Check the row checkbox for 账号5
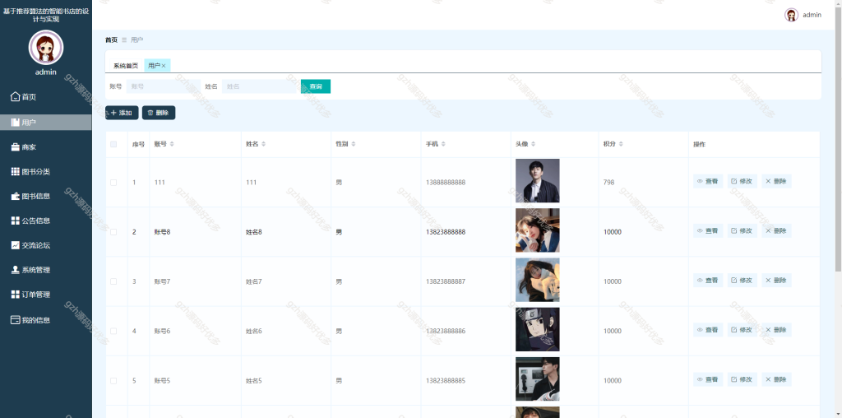The image size is (842, 418). pos(113,380)
